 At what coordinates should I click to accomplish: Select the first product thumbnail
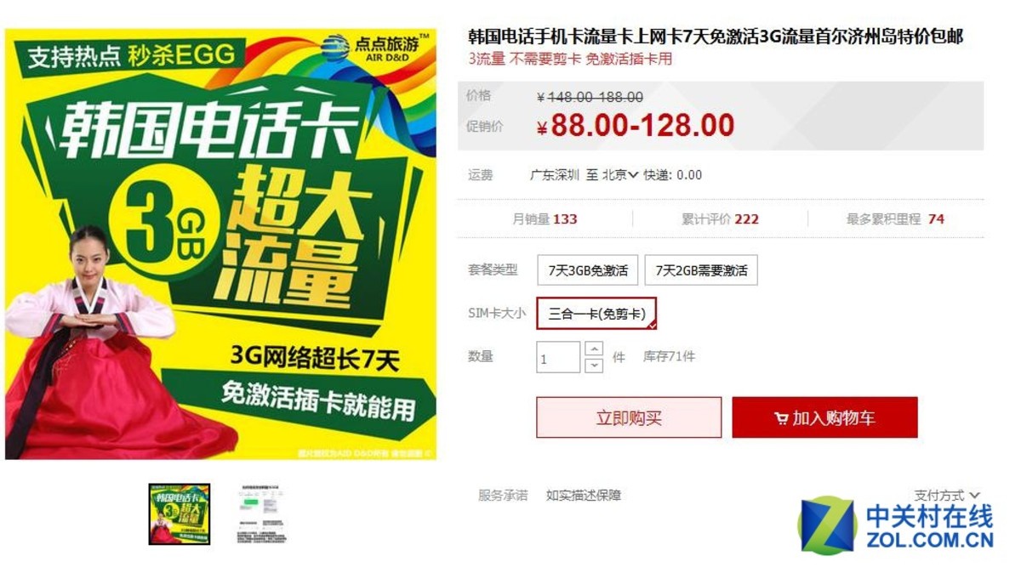click(x=180, y=514)
